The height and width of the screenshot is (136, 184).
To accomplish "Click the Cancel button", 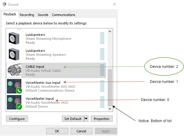I will [81, 131].
